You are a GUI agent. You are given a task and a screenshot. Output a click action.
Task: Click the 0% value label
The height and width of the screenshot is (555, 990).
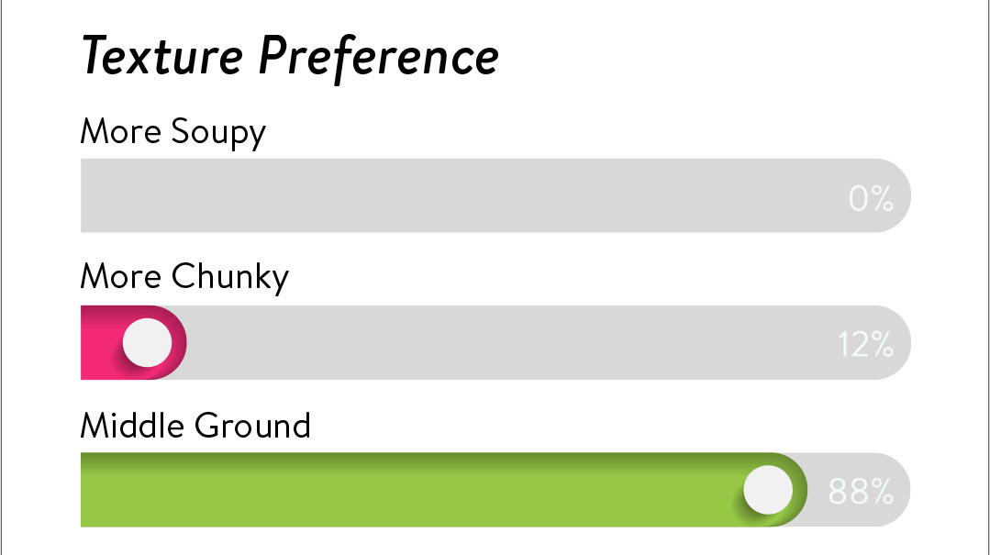click(x=871, y=198)
